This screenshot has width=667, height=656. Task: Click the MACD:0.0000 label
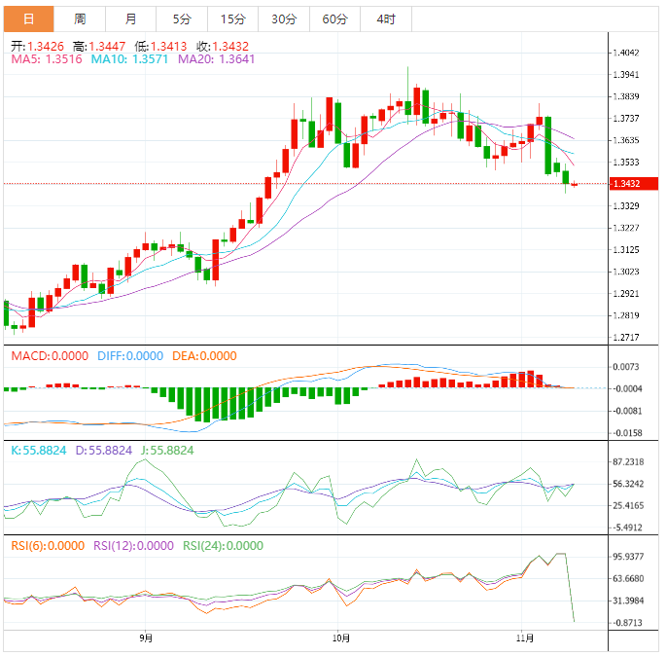tap(50, 356)
